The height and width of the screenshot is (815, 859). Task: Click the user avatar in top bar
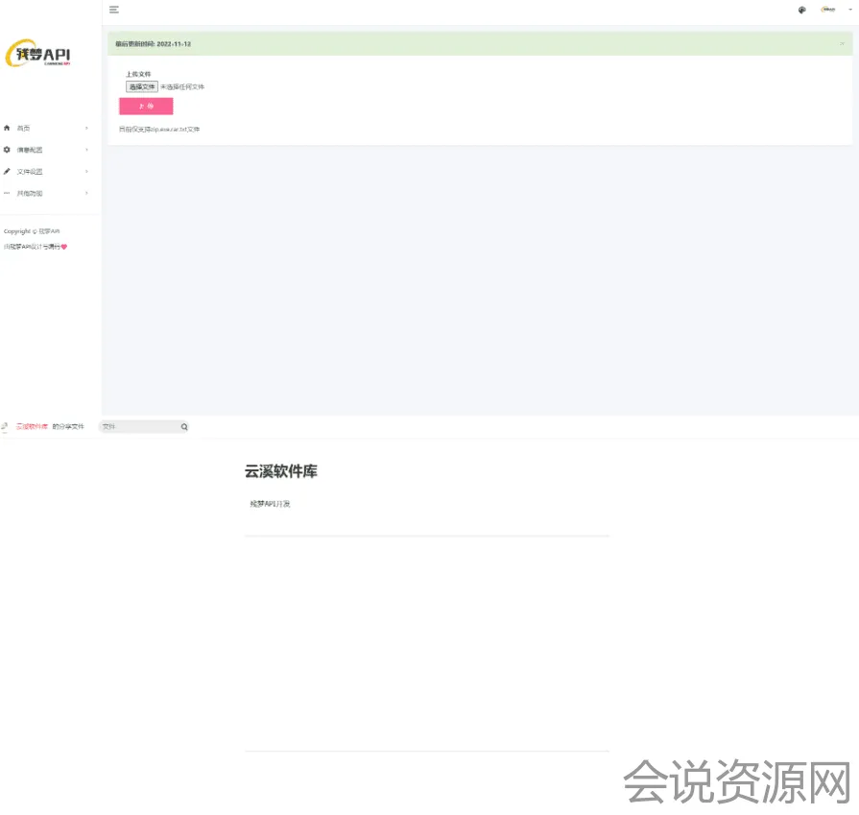coord(827,10)
